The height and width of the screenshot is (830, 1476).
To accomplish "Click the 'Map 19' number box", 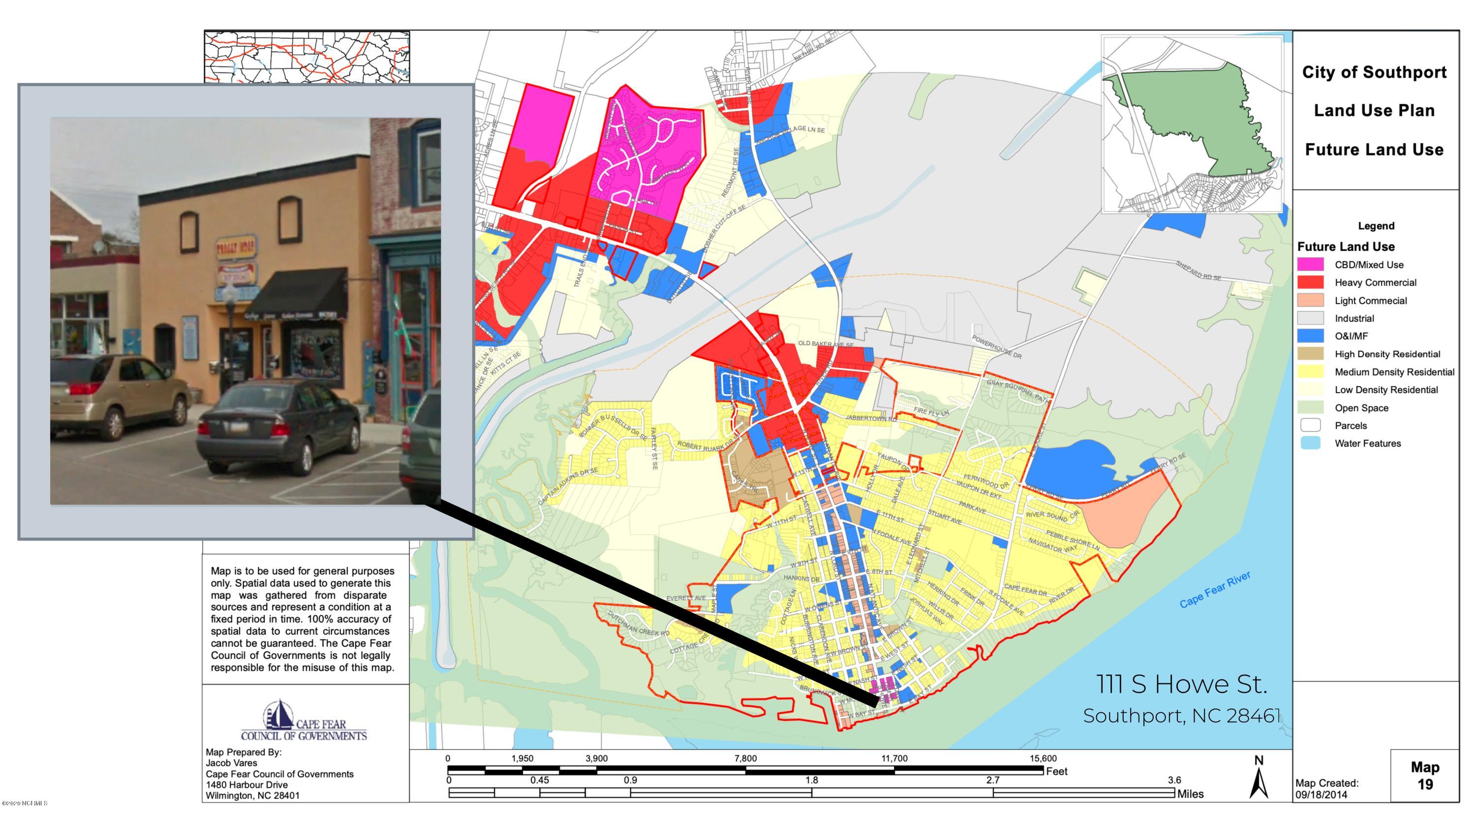I will pos(1424,775).
